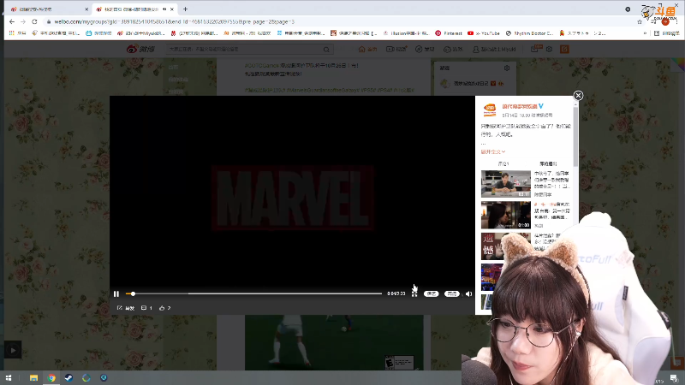
Task: Switch to the comments tab in the side panel
Action: 503,163
